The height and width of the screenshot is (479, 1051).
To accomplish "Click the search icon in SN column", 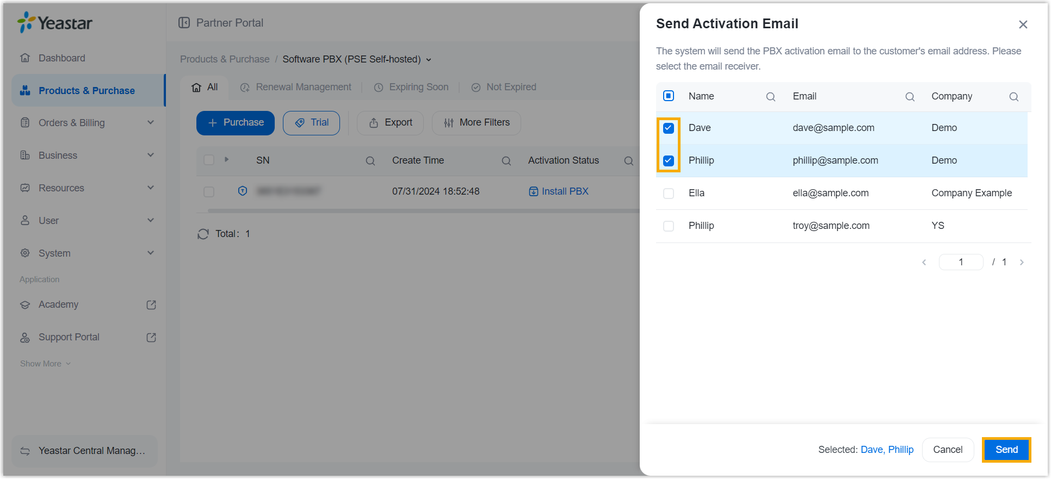I will click(370, 161).
